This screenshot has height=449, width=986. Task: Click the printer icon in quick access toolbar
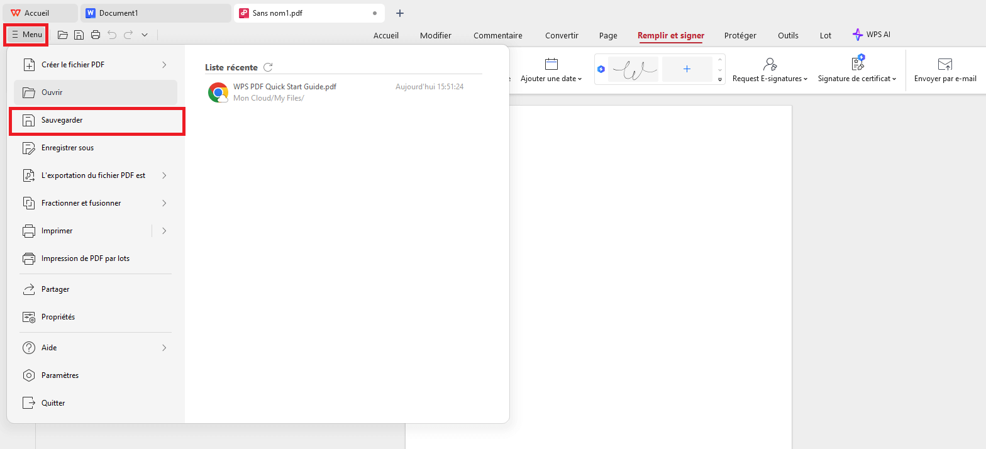pos(96,35)
